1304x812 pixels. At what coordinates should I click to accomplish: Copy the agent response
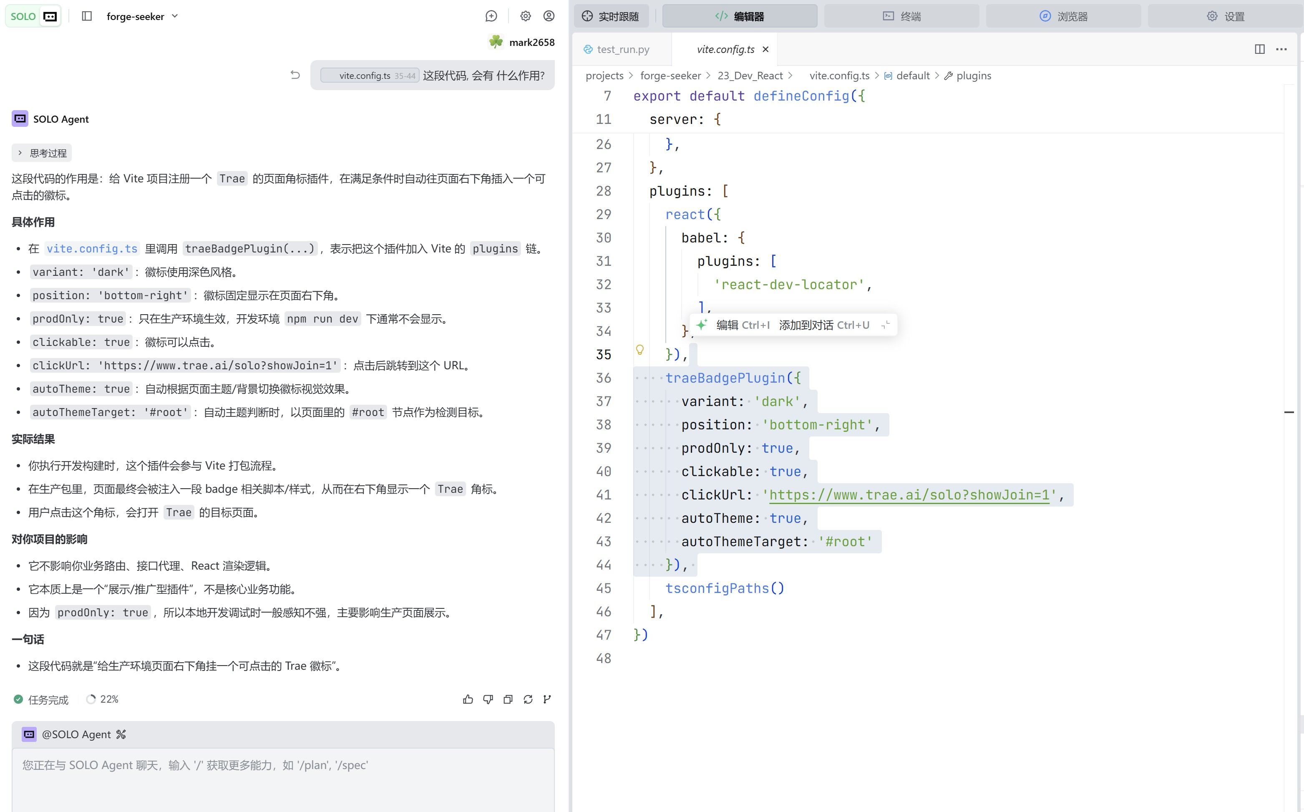508,699
